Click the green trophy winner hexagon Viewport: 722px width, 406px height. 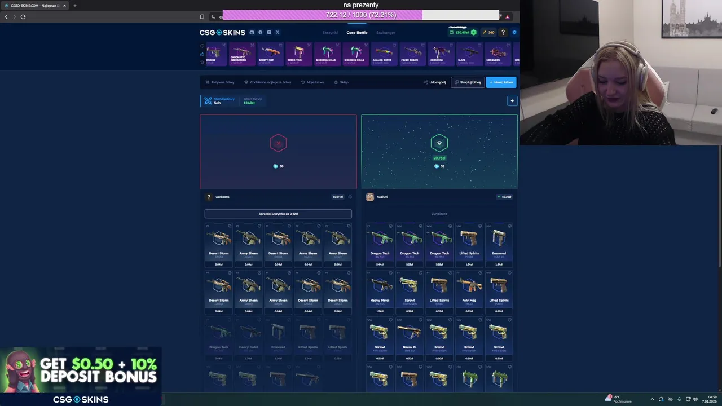click(439, 143)
